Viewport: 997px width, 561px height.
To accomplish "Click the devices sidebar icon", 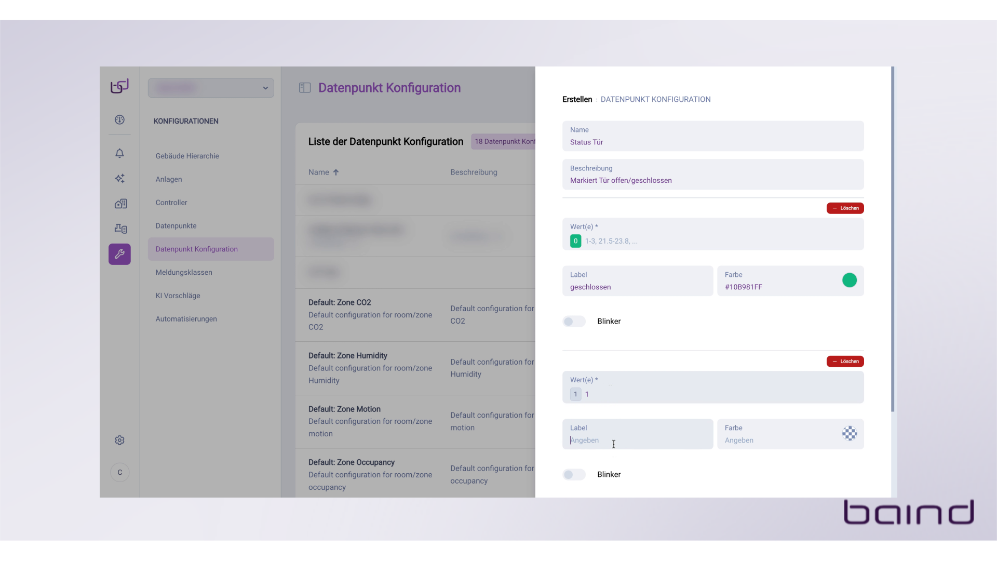I will [120, 229].
